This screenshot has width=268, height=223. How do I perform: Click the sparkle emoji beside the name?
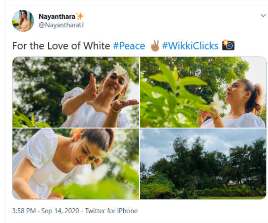tap(80, 17)
